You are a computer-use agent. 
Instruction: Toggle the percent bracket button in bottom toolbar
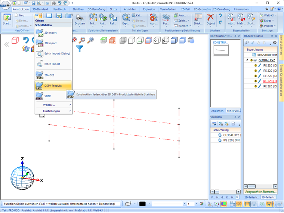pos(269,204)
